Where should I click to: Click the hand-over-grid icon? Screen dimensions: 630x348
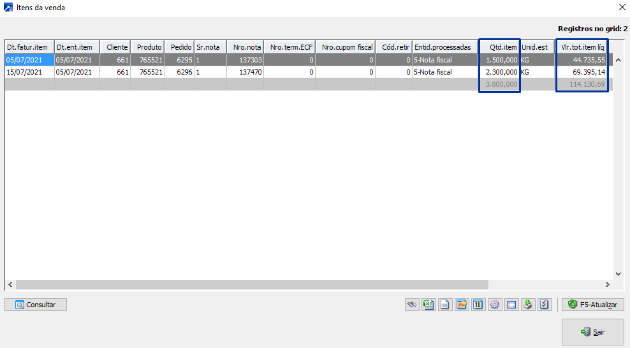coord(462,305)
